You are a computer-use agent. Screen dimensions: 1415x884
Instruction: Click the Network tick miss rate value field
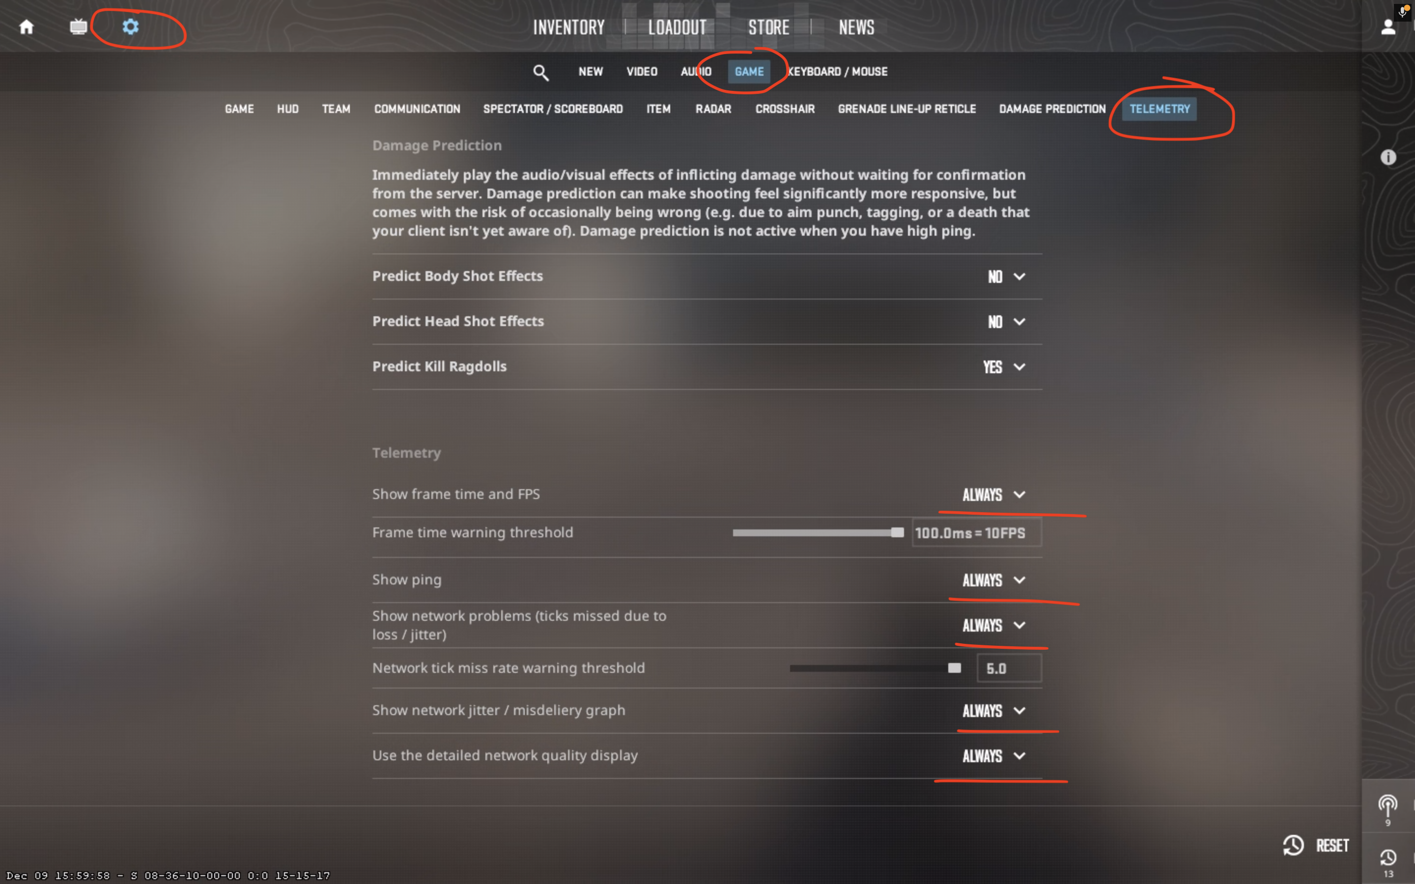click(x=1009, y=668)
